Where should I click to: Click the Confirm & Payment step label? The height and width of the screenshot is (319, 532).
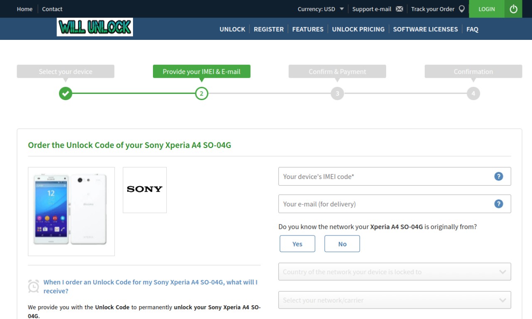coord(337,71)
